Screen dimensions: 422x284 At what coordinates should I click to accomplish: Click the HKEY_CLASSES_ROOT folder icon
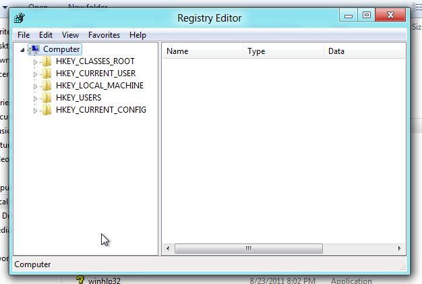(47, 61)
